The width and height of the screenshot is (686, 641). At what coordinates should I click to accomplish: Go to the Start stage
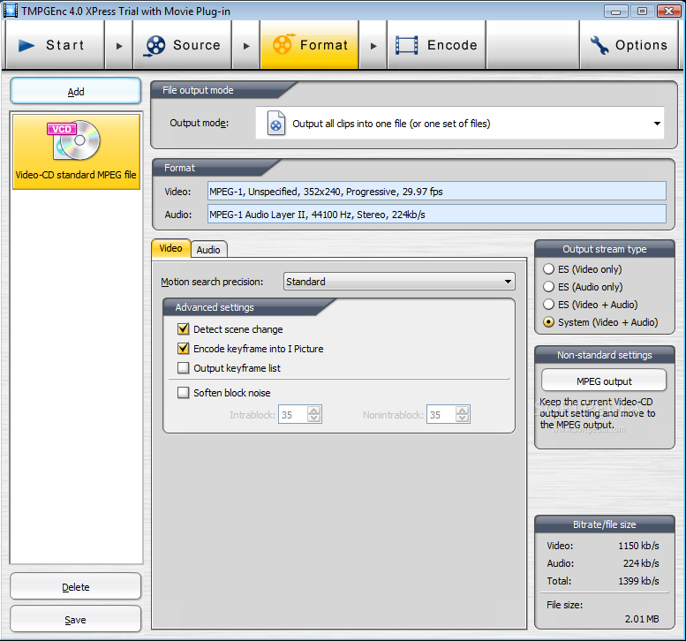[55, 45]
